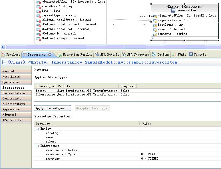Switch to the Problems tab
Screen dimensions: 221x169
(x=11, y=54)
